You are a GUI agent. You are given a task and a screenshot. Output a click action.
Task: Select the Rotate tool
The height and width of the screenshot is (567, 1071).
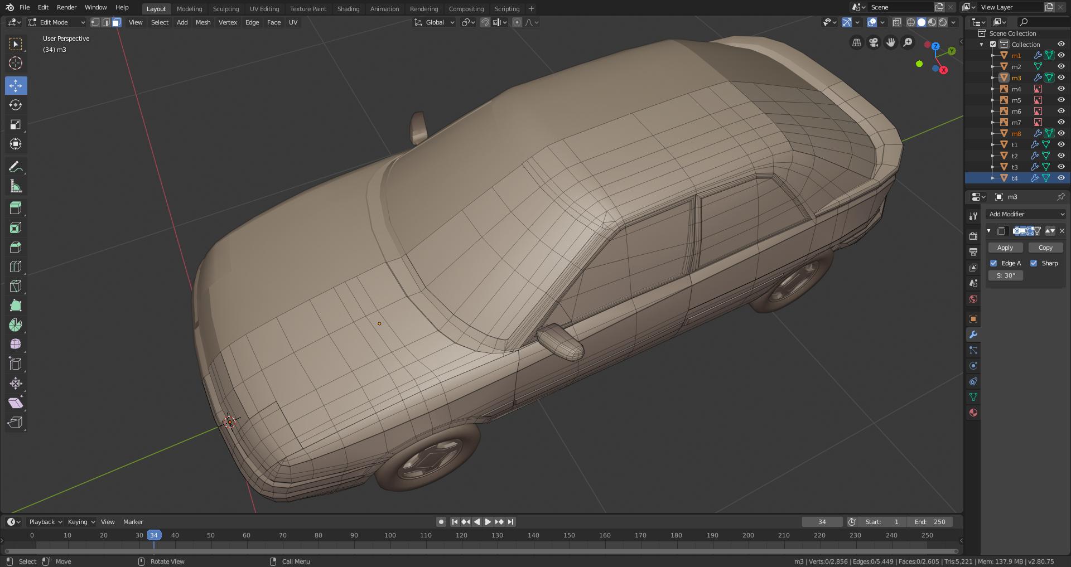[x=16, y=105]
